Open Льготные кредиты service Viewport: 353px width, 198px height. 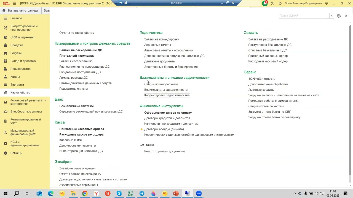(261, 90)
